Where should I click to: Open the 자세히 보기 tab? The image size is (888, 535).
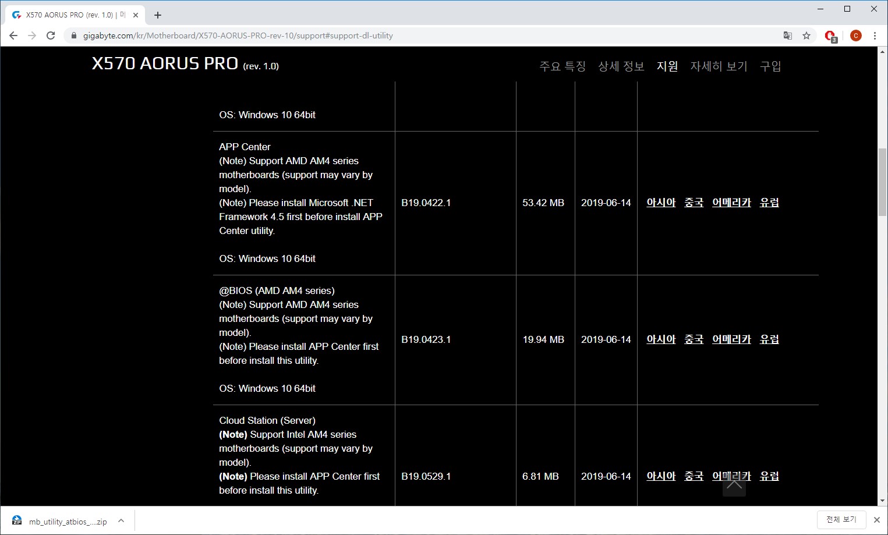click(719, 66)
